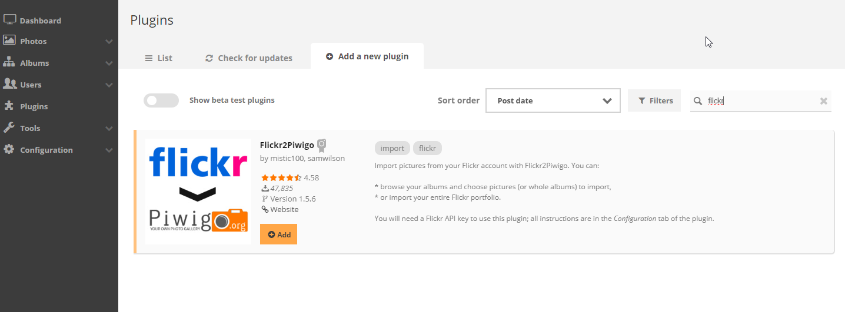
Task: Switch to the List tab
Action: 159,58
